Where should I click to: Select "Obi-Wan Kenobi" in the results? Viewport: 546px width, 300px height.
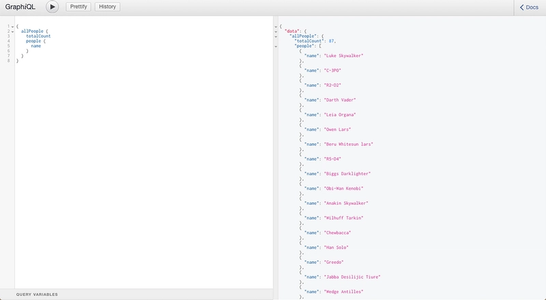coord(344,189)
